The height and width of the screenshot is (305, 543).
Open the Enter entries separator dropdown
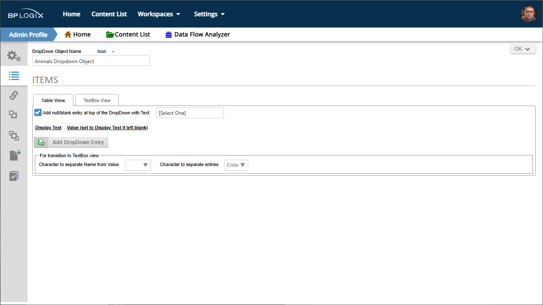[236, 165]
